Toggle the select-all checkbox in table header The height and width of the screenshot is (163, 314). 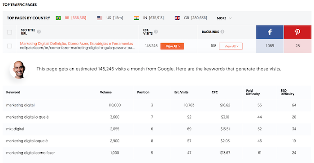point(9,32)
